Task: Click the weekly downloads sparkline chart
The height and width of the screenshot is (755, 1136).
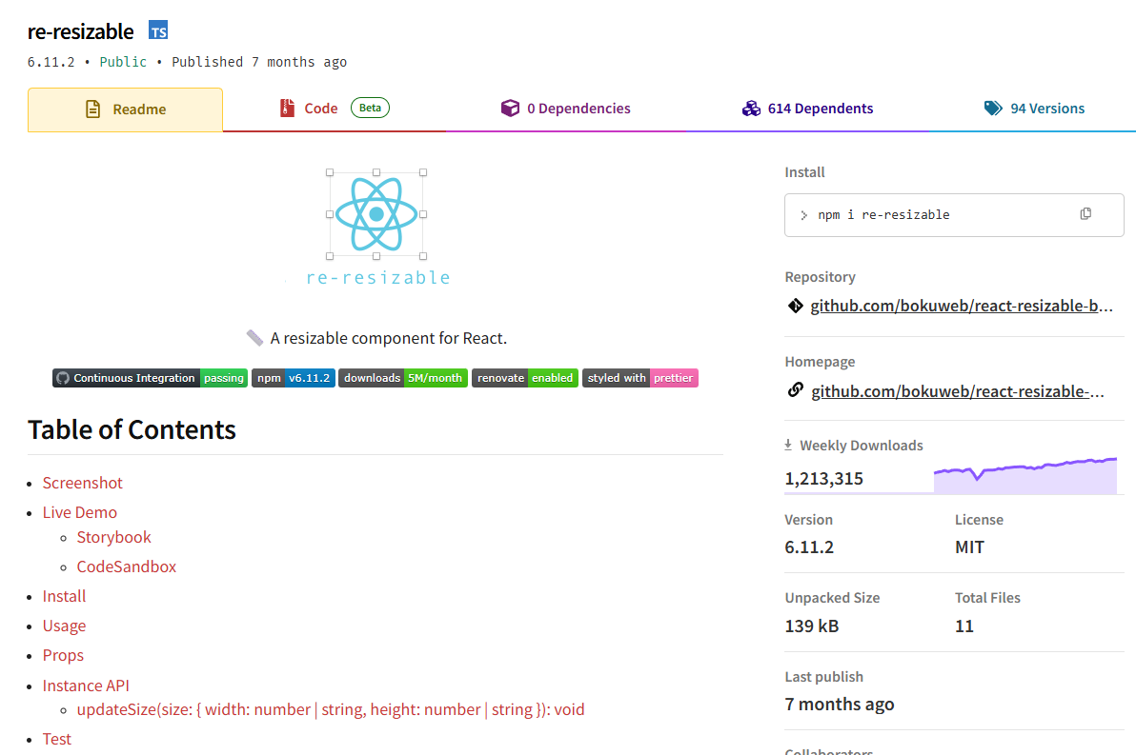Action: coord(1025,476)
